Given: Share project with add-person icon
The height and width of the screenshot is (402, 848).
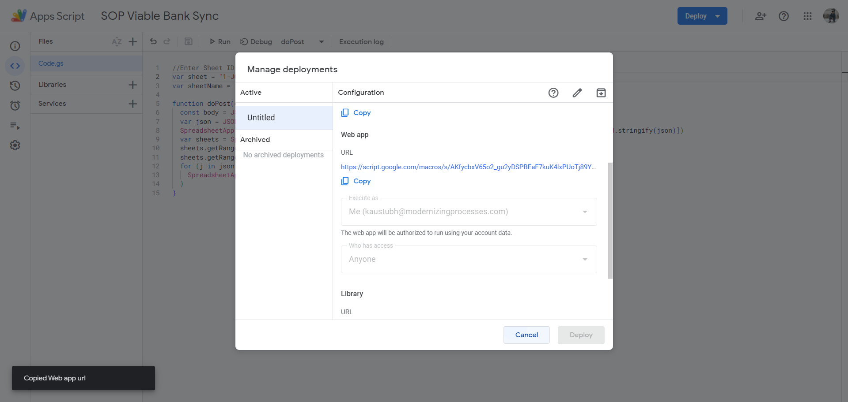Looking at the screenshot, I should [761, 16].
